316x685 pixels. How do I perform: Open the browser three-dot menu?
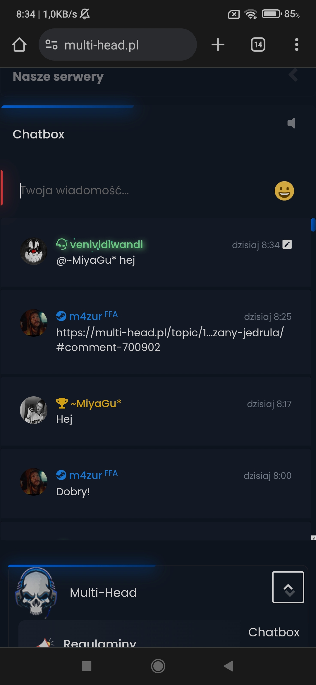(x=297, y=45)
